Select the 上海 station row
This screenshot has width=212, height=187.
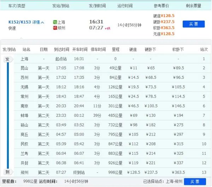[x=112, y=59]
